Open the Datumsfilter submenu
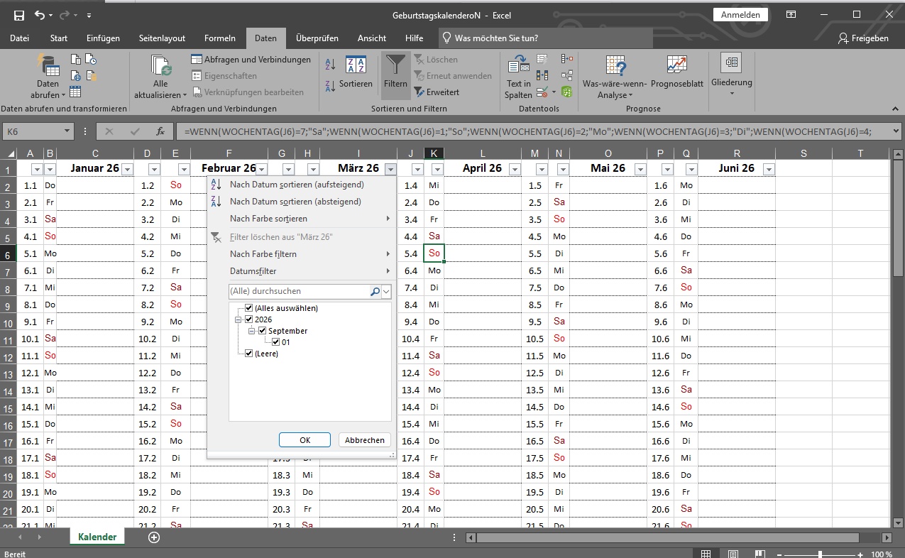This screenshot has width=905, height=558. tap(301, 271)
